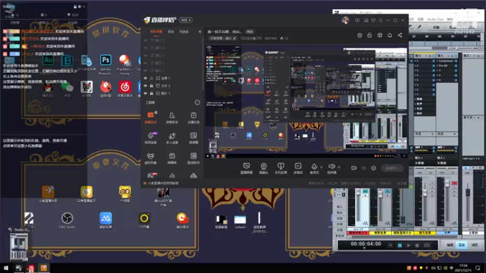
Task: Add a 摄像头 camera source
Action: (264, 168)
